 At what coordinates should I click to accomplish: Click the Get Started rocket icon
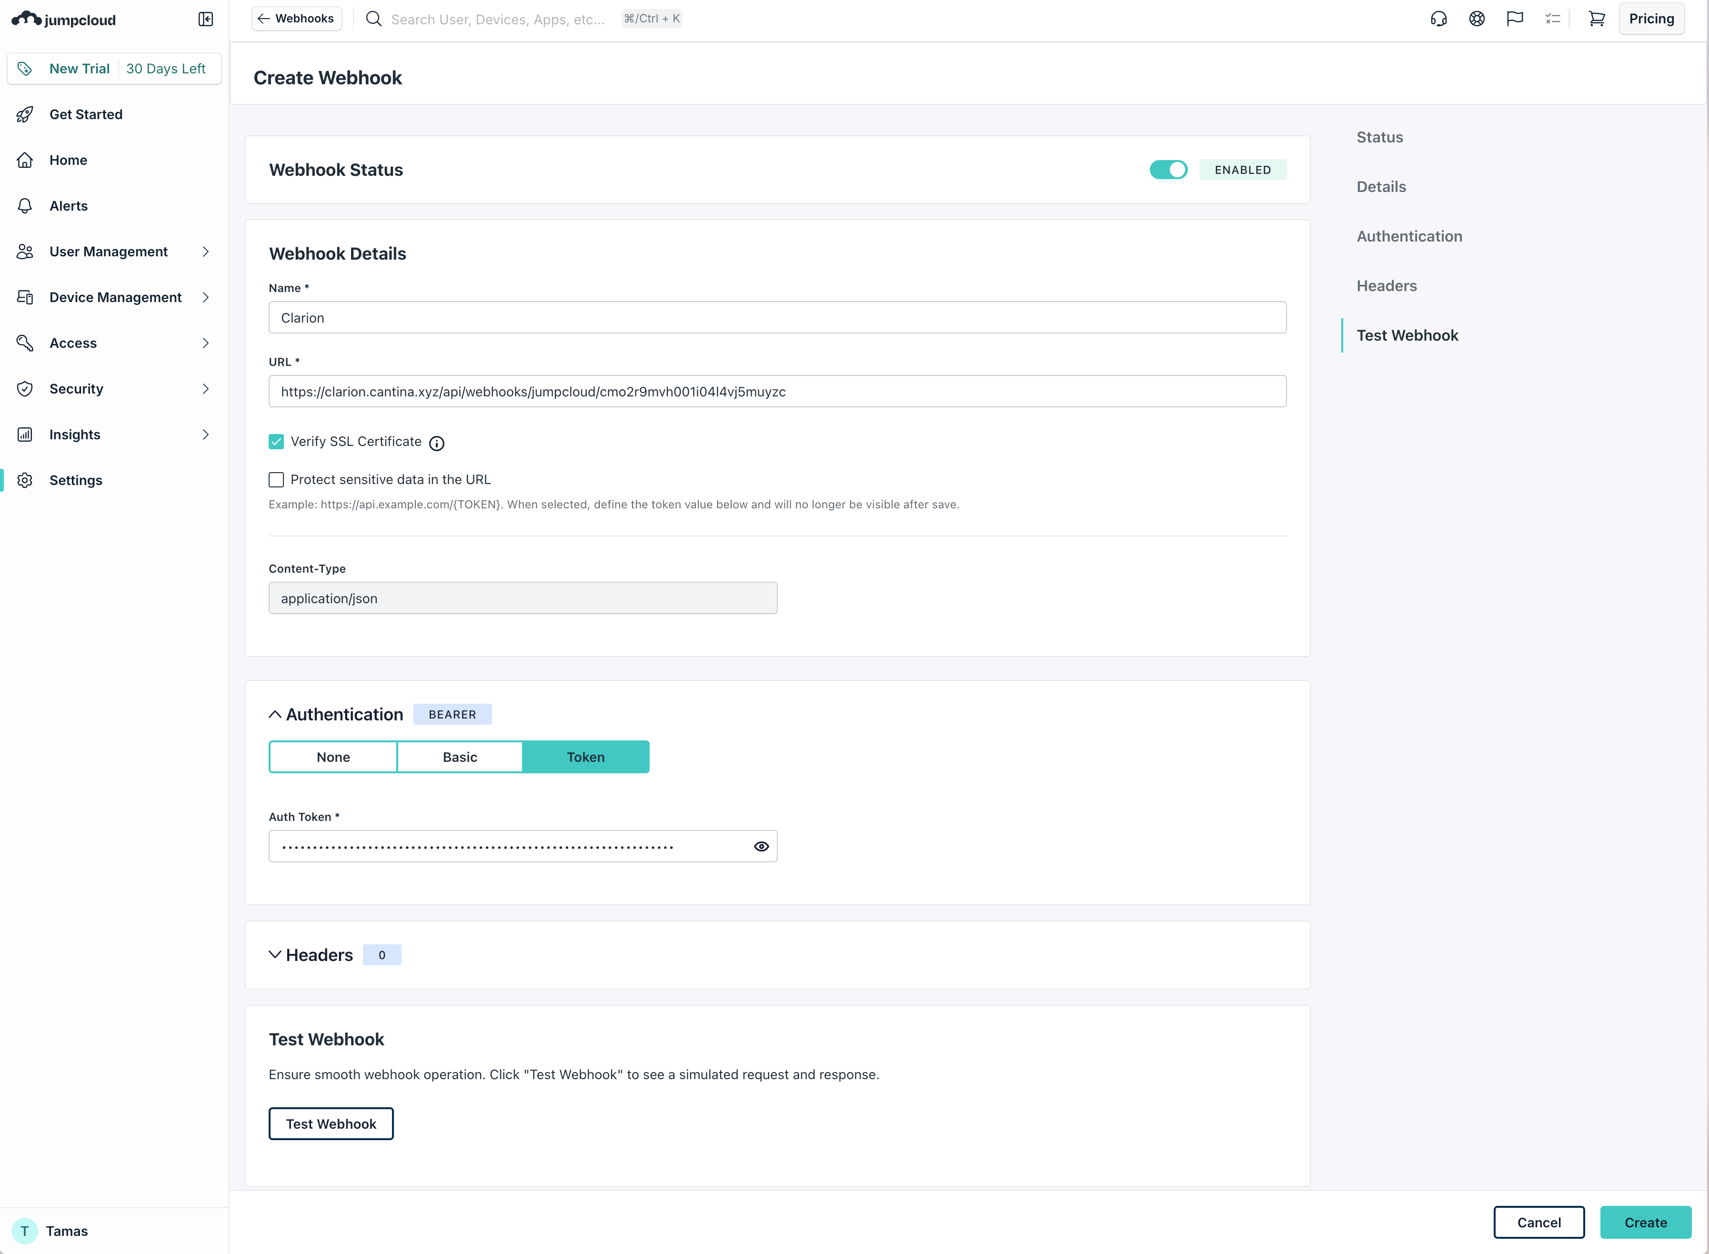(25, 115)
